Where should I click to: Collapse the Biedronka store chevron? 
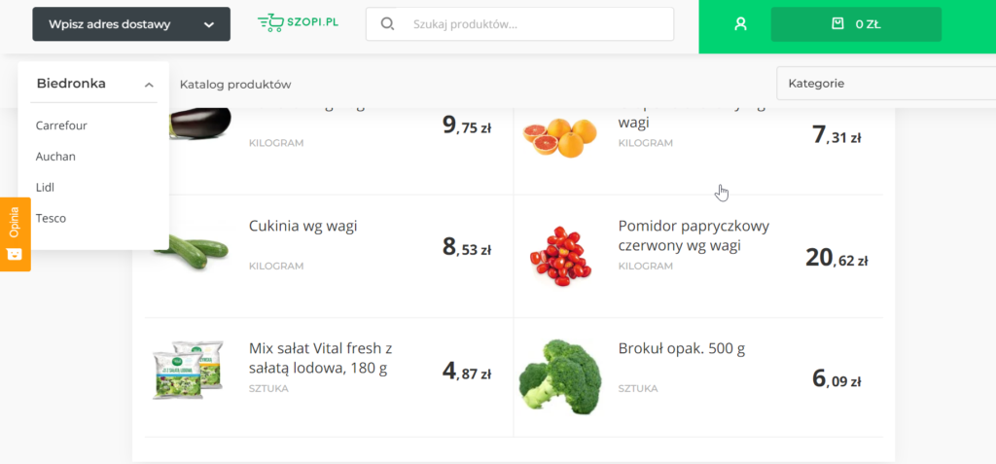point(149,85)
